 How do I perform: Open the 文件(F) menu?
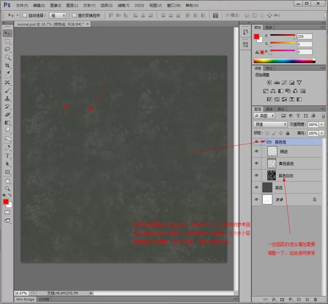[x=22, y=5]
